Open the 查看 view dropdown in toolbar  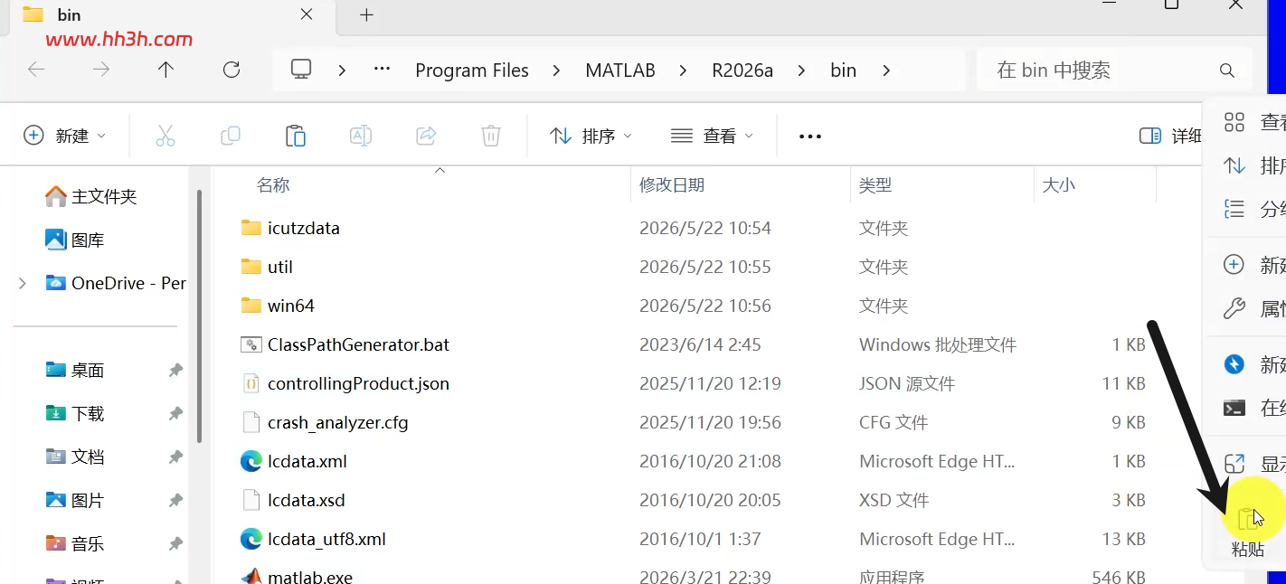pyautogui.click(x=712, y=136)
